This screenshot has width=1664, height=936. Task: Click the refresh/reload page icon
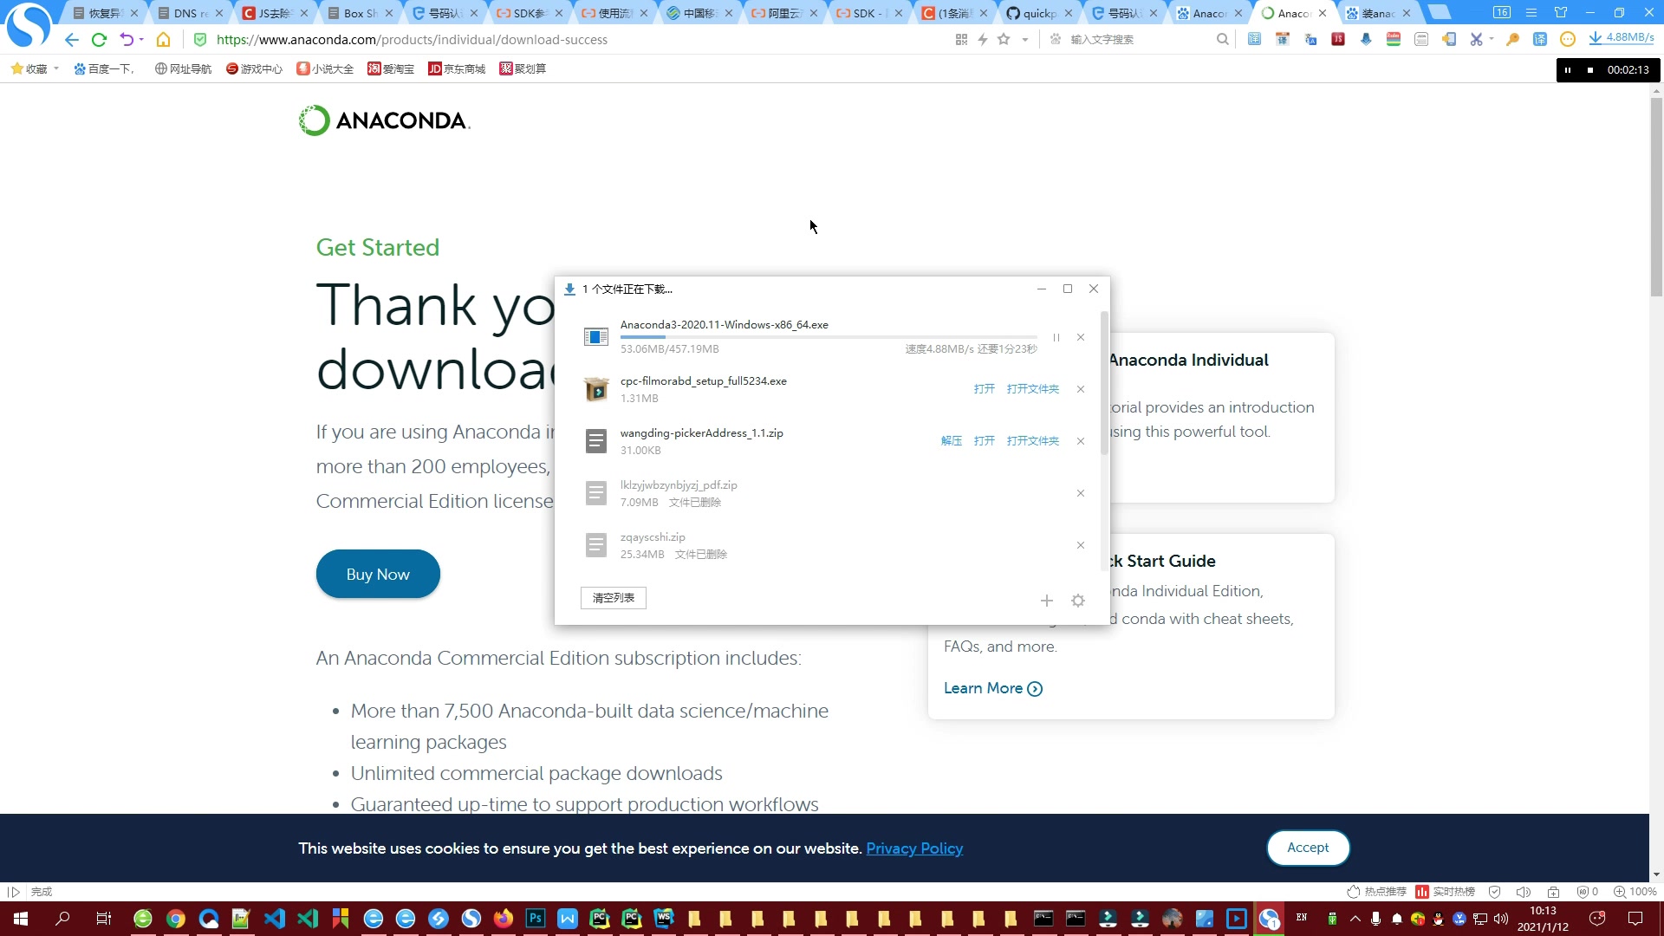tap(100, 39)
